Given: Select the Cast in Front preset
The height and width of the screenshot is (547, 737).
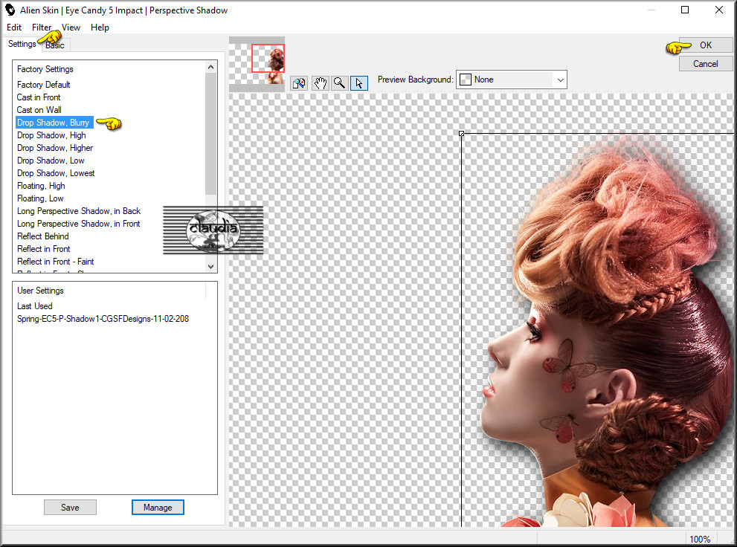Looking at the screenshot, I should click(x=39, y=97).
